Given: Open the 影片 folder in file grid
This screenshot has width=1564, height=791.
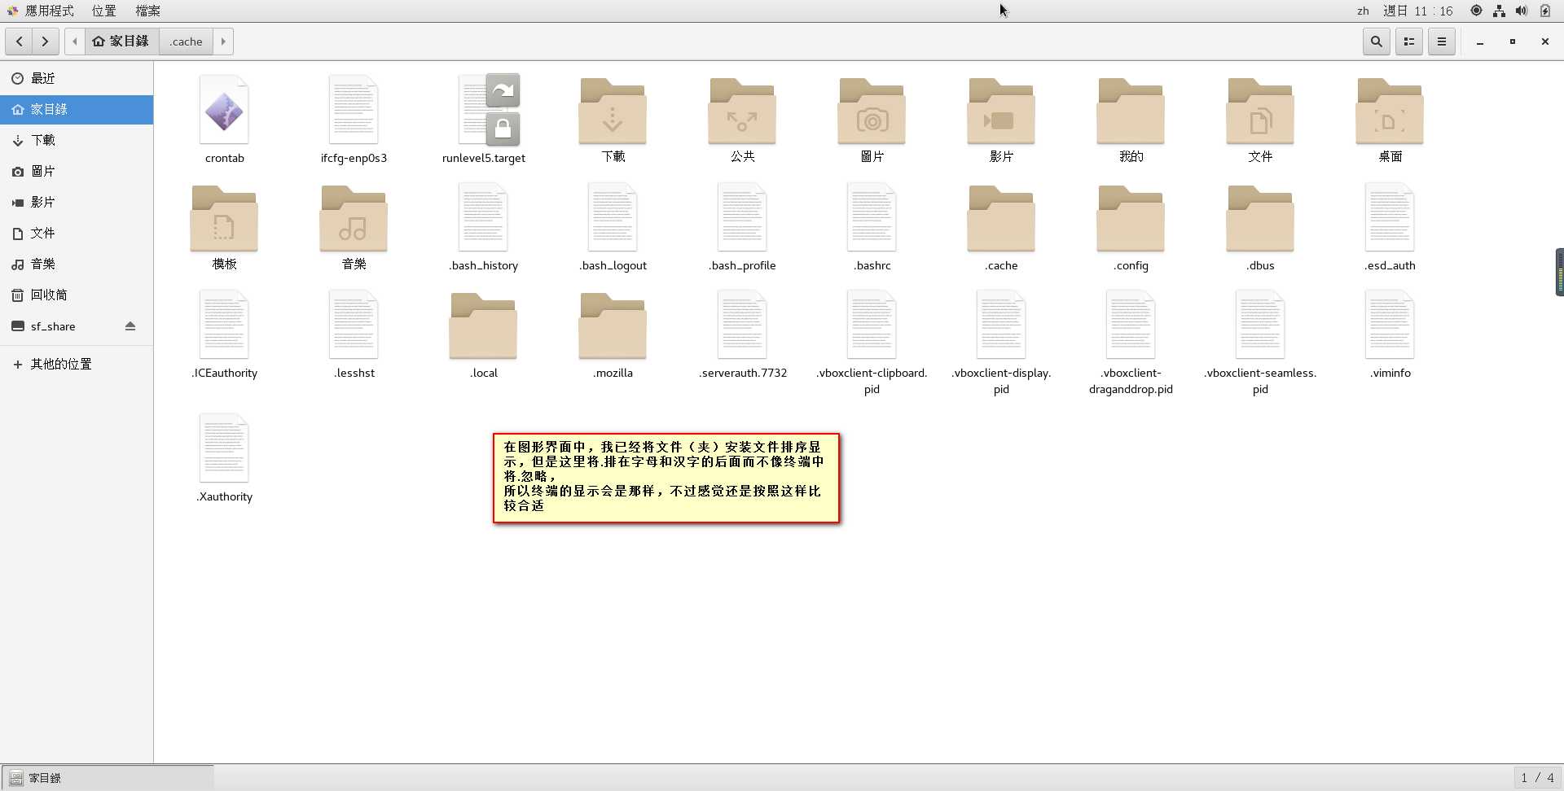Looking at the screenshot, I should point(1001,111).
